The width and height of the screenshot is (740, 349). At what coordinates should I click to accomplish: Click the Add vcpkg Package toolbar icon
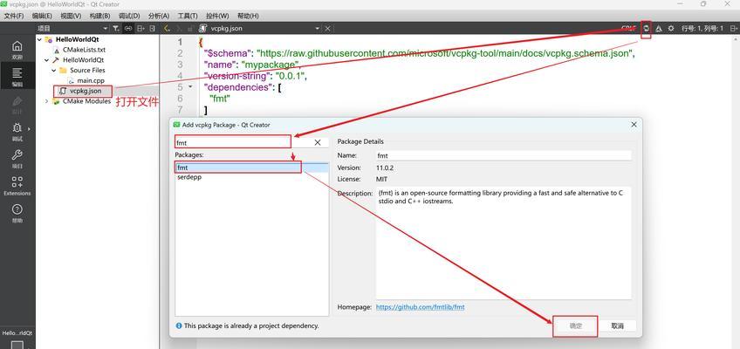[x=646, y=28]
